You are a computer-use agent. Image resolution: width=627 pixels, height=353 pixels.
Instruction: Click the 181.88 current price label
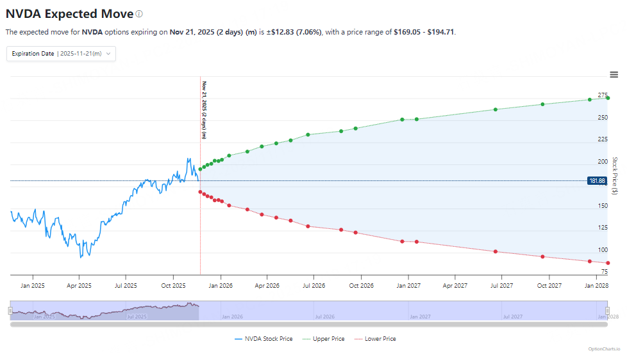click(597, 181)
